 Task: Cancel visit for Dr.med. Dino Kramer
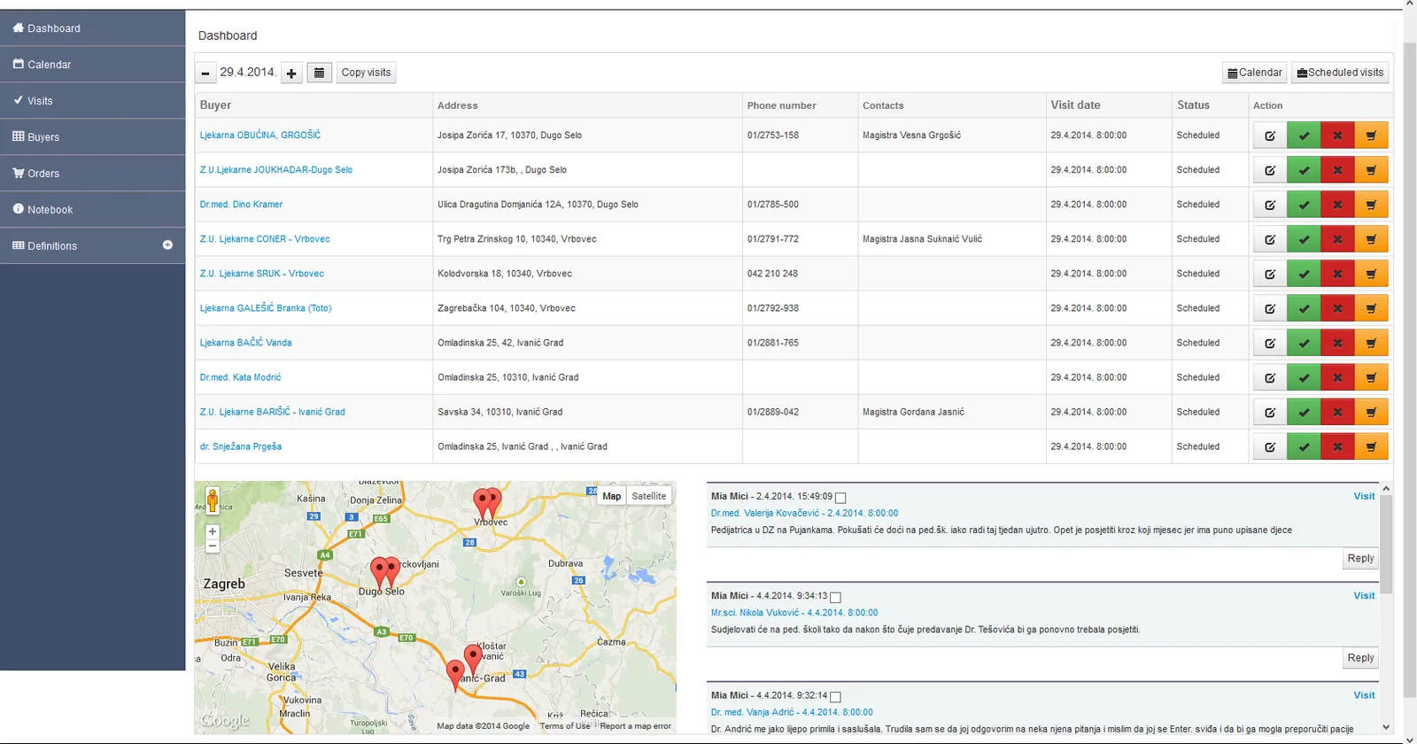pyautogui.click(x=1337, y=205)
